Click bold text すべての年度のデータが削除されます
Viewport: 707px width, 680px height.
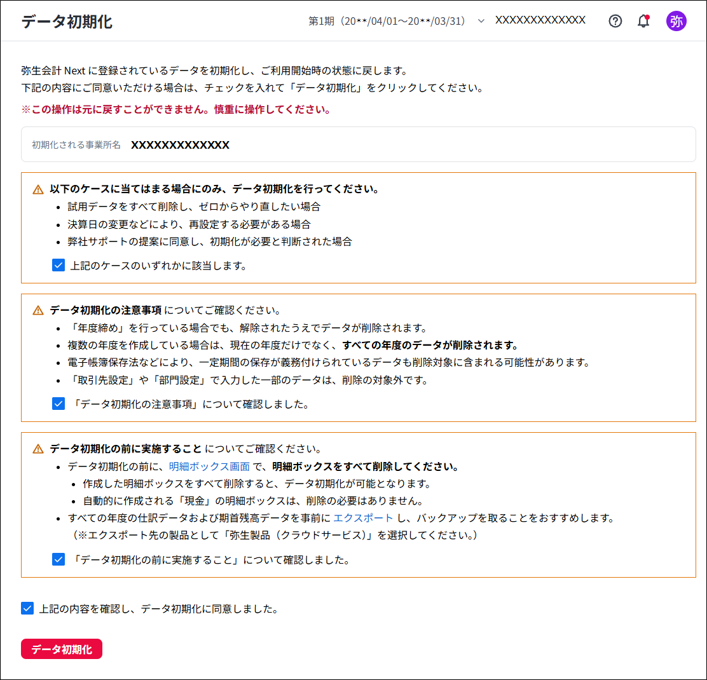point(430,345)
